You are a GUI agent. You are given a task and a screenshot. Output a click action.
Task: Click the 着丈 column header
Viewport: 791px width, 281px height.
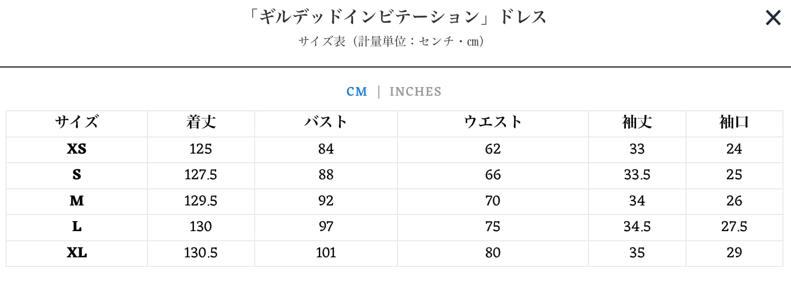(201, 122)
